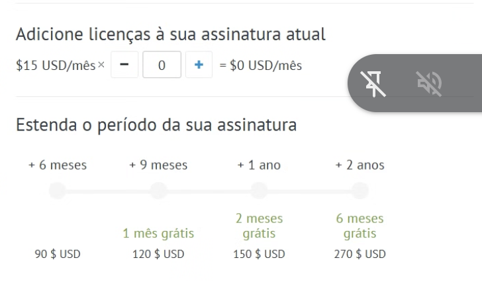Click the 270 $ USD price

click(360, 254)
